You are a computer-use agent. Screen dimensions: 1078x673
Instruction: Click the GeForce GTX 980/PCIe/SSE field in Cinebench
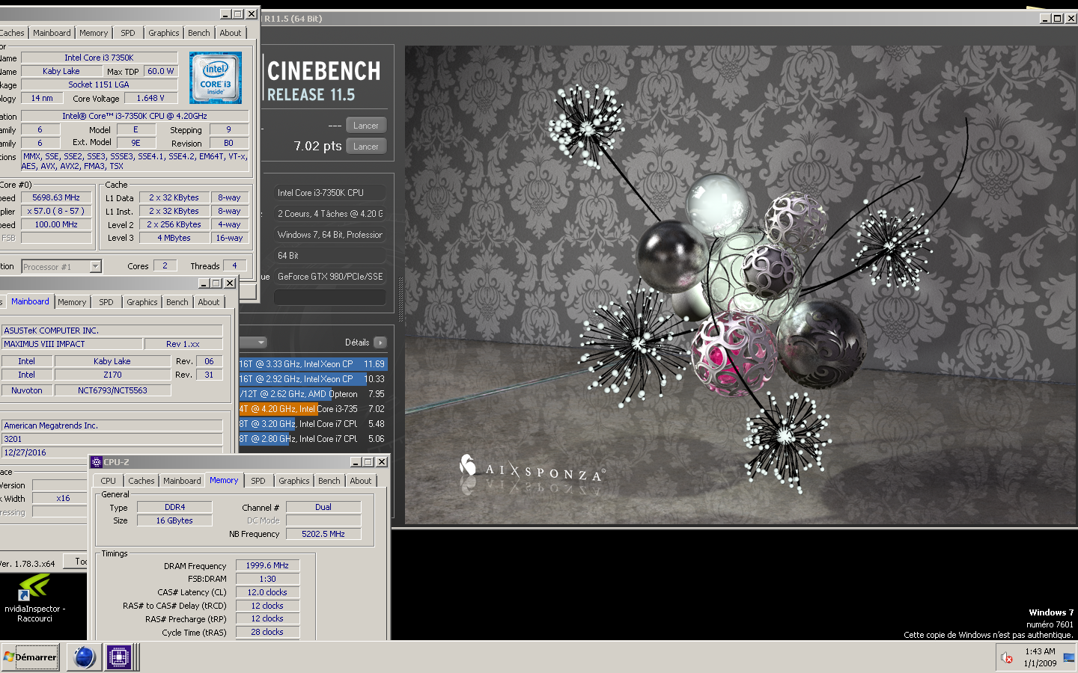[330, 277]
